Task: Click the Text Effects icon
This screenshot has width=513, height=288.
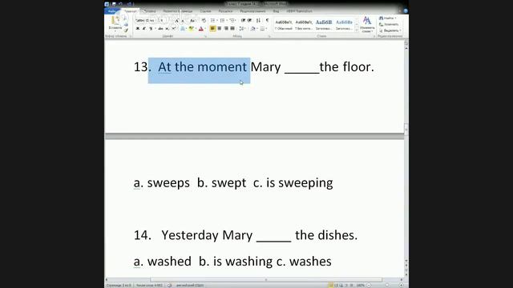Action: pyautogui.click(x=183, y=29)
